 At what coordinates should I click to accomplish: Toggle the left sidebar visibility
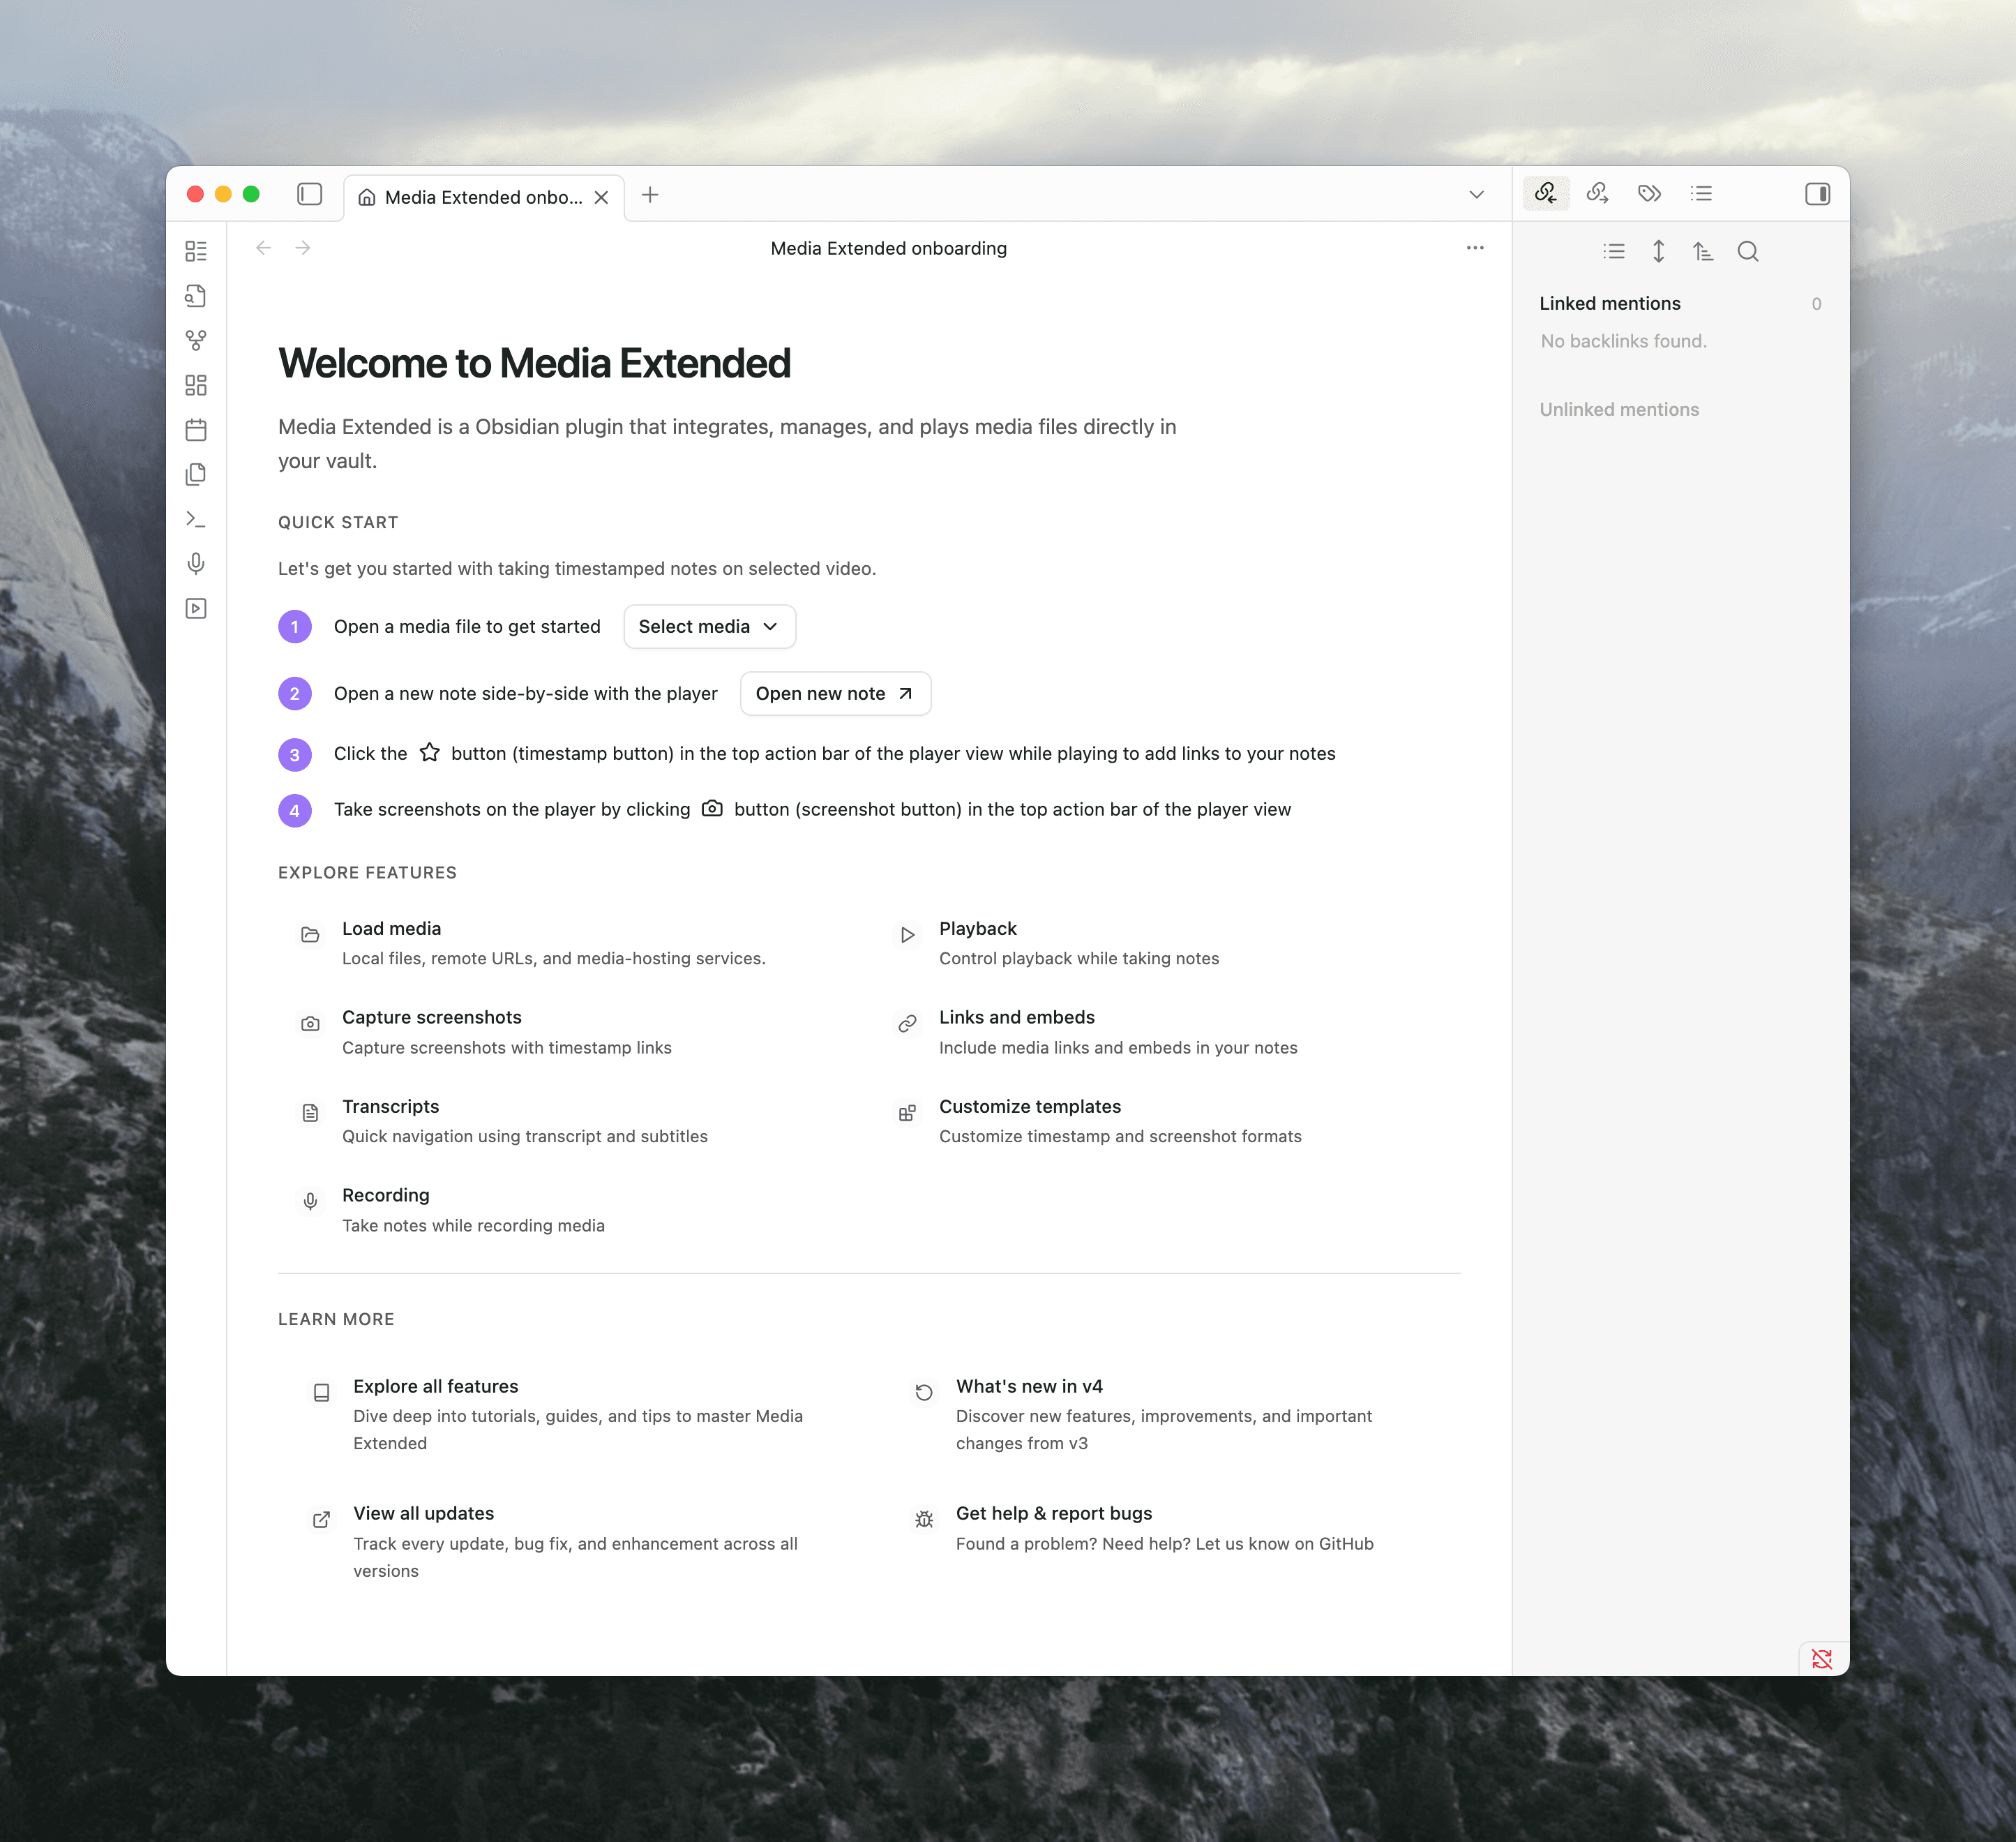coord(309,195)
